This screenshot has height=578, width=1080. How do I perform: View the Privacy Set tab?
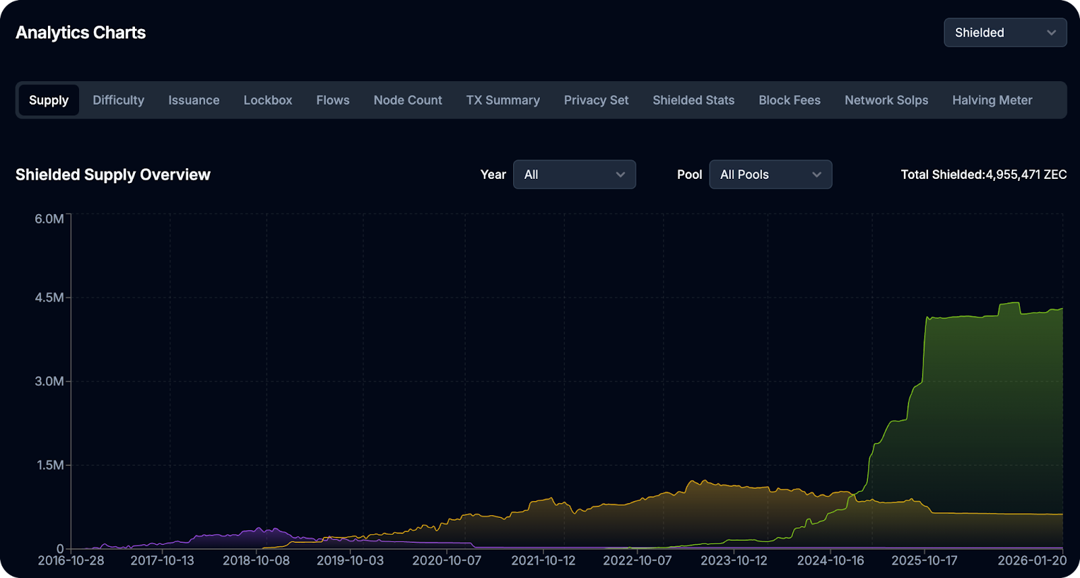click(596, 100)
